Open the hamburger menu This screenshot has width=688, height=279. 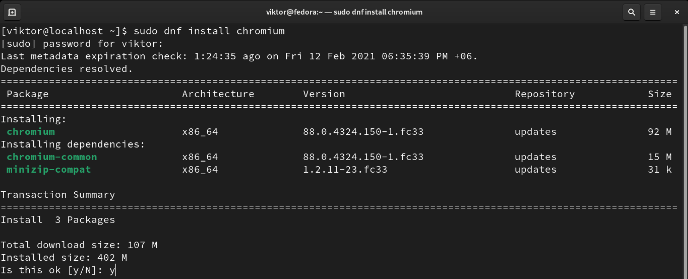[653, 12]
